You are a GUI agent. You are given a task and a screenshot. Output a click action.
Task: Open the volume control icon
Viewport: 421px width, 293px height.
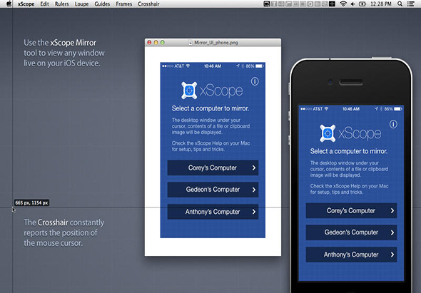click(352, 4)
